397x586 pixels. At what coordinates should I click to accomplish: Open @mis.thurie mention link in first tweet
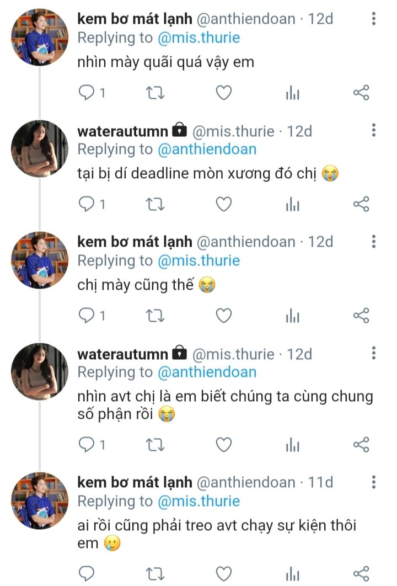(x=198, y=38)
